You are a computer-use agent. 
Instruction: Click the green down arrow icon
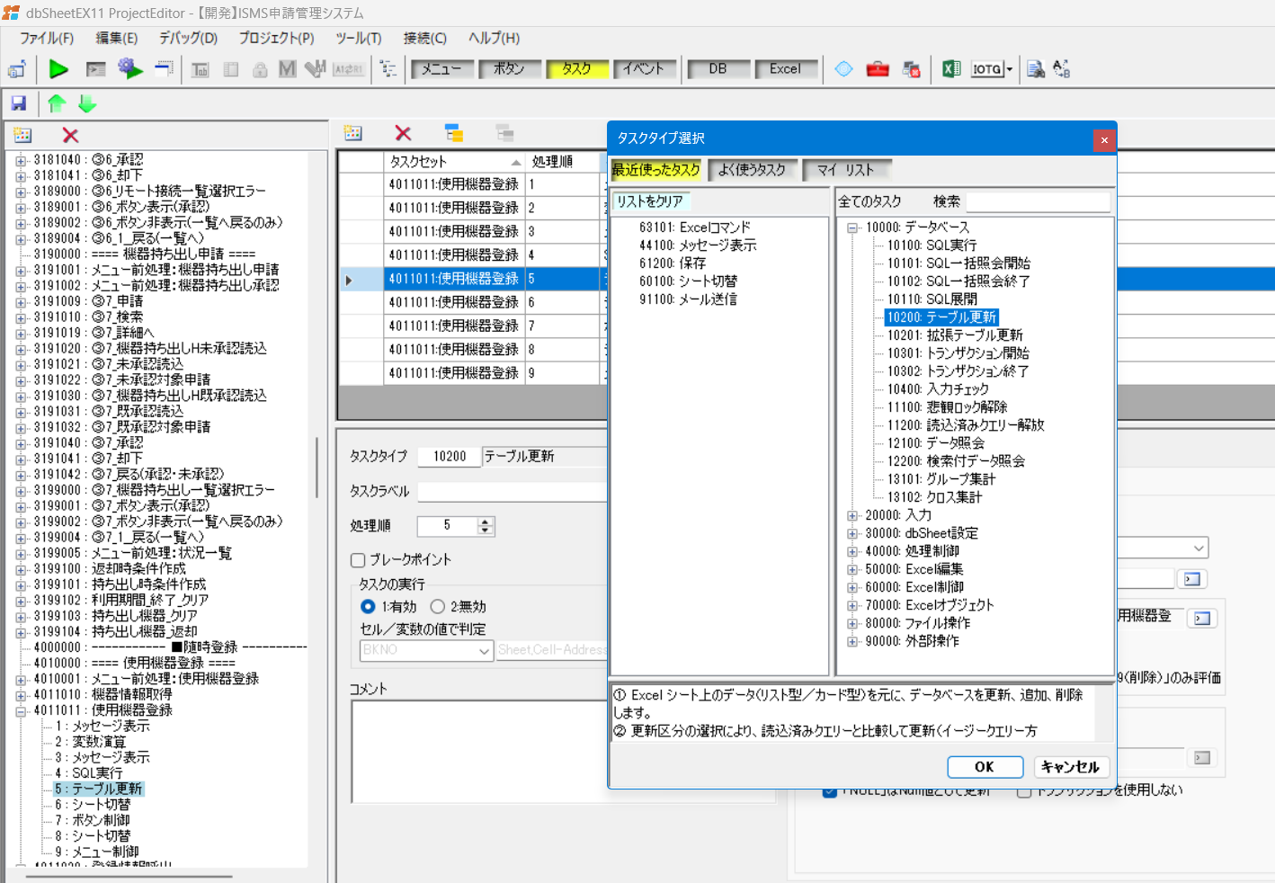[87, 103]
